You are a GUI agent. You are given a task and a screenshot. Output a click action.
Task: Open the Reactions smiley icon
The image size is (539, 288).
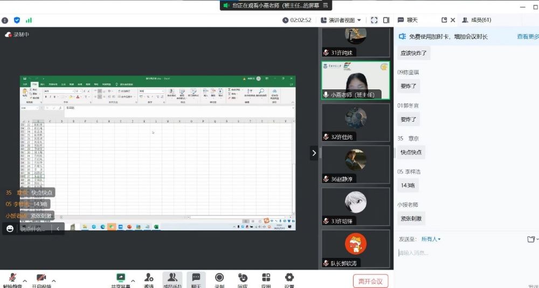tap(243, 278)
